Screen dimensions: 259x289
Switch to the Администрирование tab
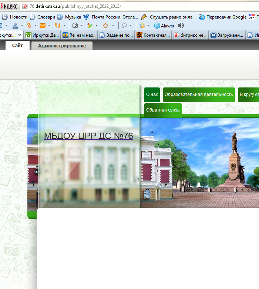click(62, 46)
